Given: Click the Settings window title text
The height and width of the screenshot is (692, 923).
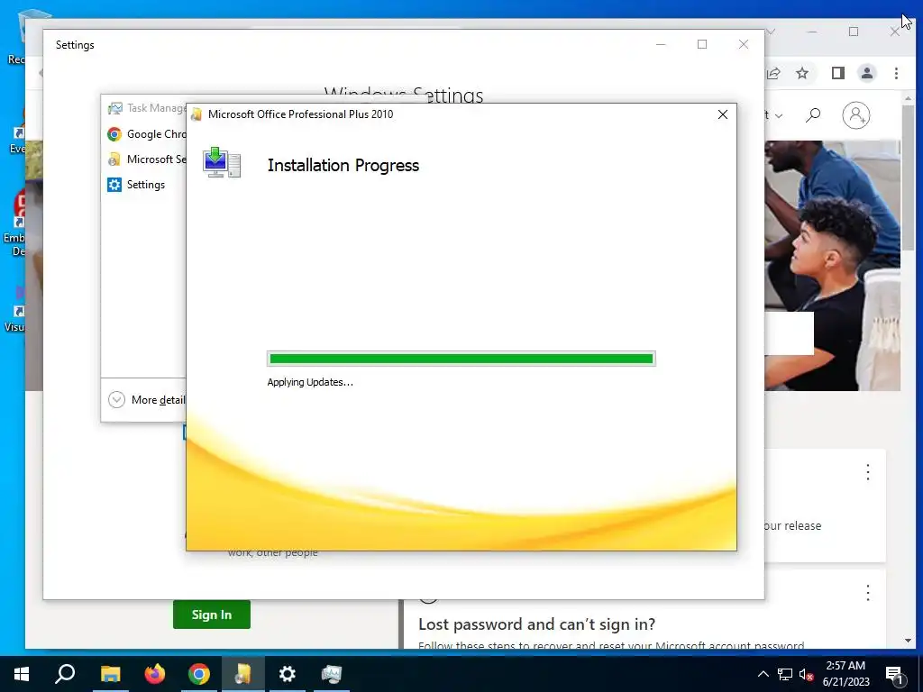Looking at the screenshot, I should pyautogui.click(x=75, y=45).
